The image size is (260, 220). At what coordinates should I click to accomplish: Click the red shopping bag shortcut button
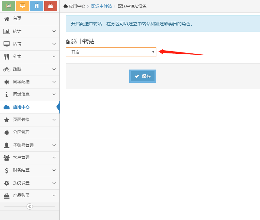(51, 6)
